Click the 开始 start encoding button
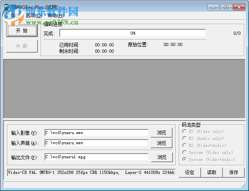Viewport: 249px width, 191px height. click(x=22, y=31)
